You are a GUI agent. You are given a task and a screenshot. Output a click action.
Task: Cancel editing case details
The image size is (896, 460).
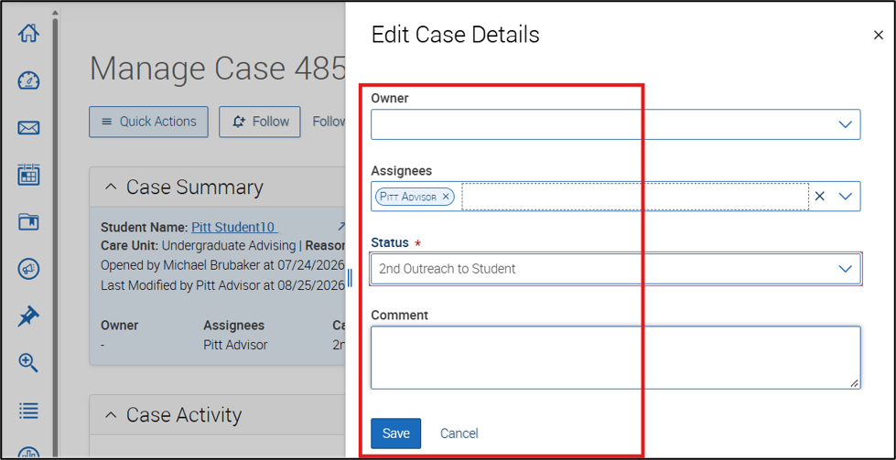tap(459, 433)
